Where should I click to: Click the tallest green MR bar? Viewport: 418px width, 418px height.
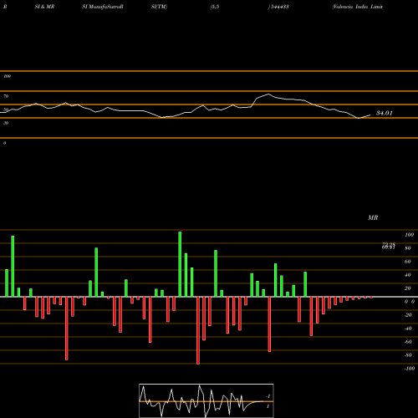(x=180, y=264)
